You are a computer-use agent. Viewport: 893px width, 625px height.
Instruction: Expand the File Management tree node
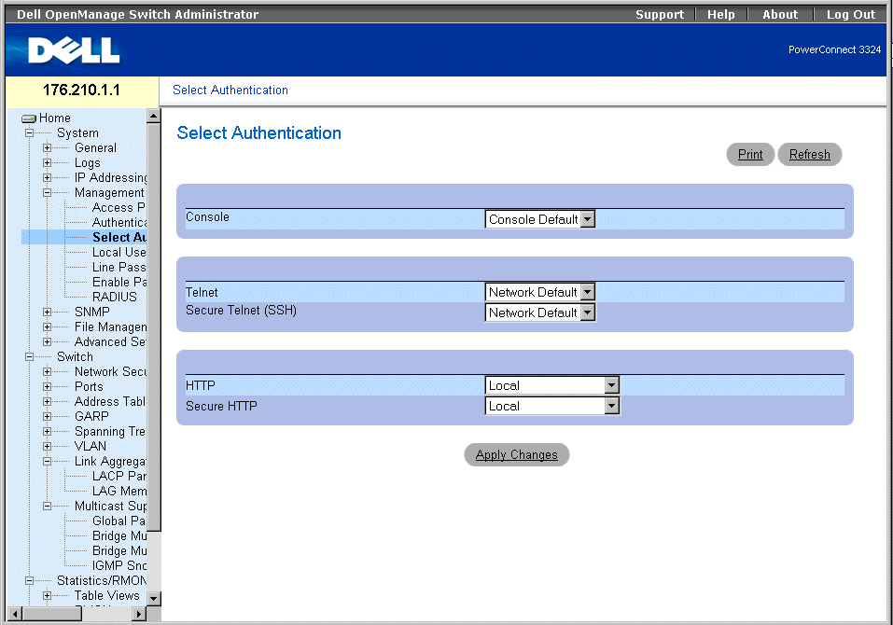tap(47, 326)
